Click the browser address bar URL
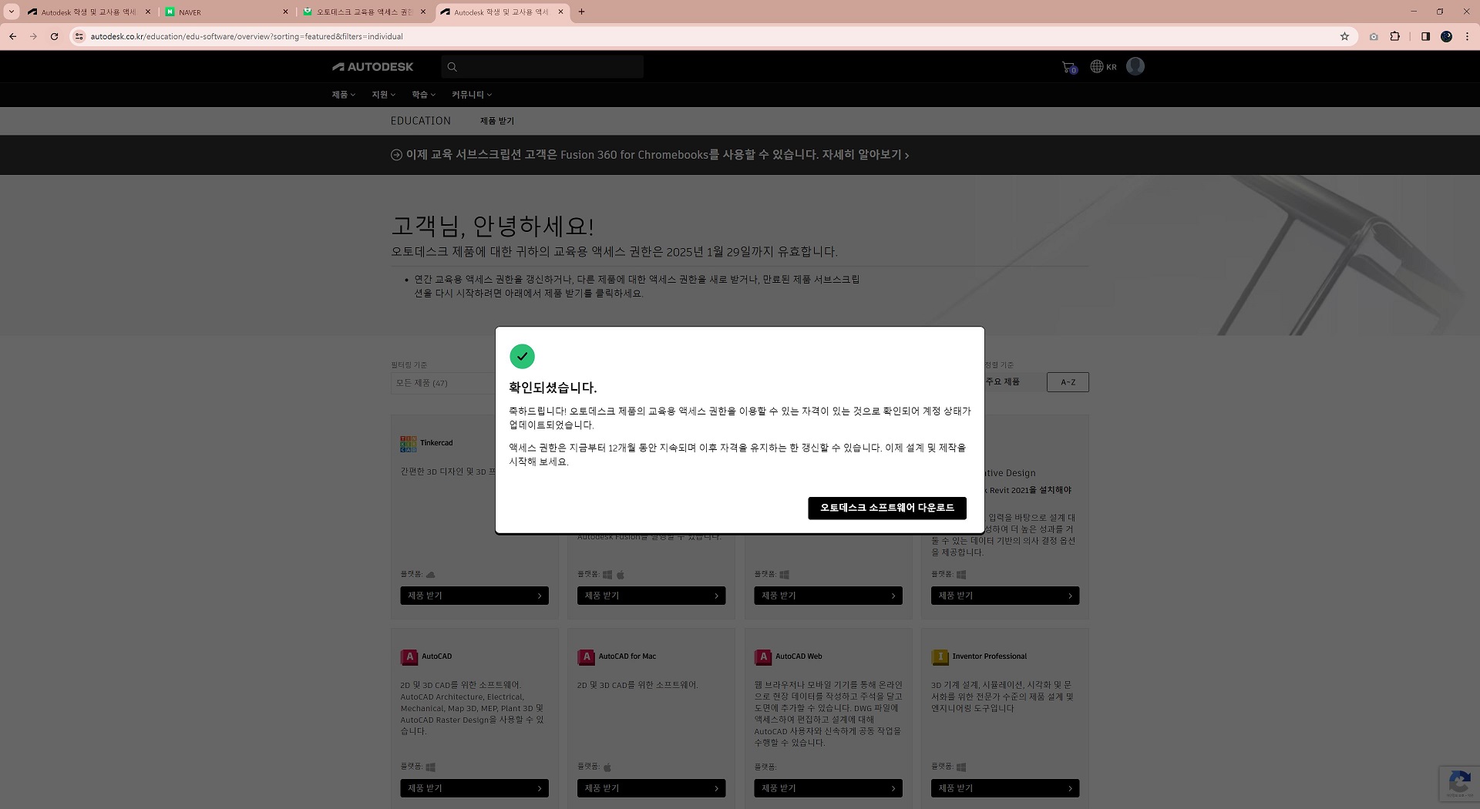The width and height of the screenshot is (1480, 809). tap(247, 36)
